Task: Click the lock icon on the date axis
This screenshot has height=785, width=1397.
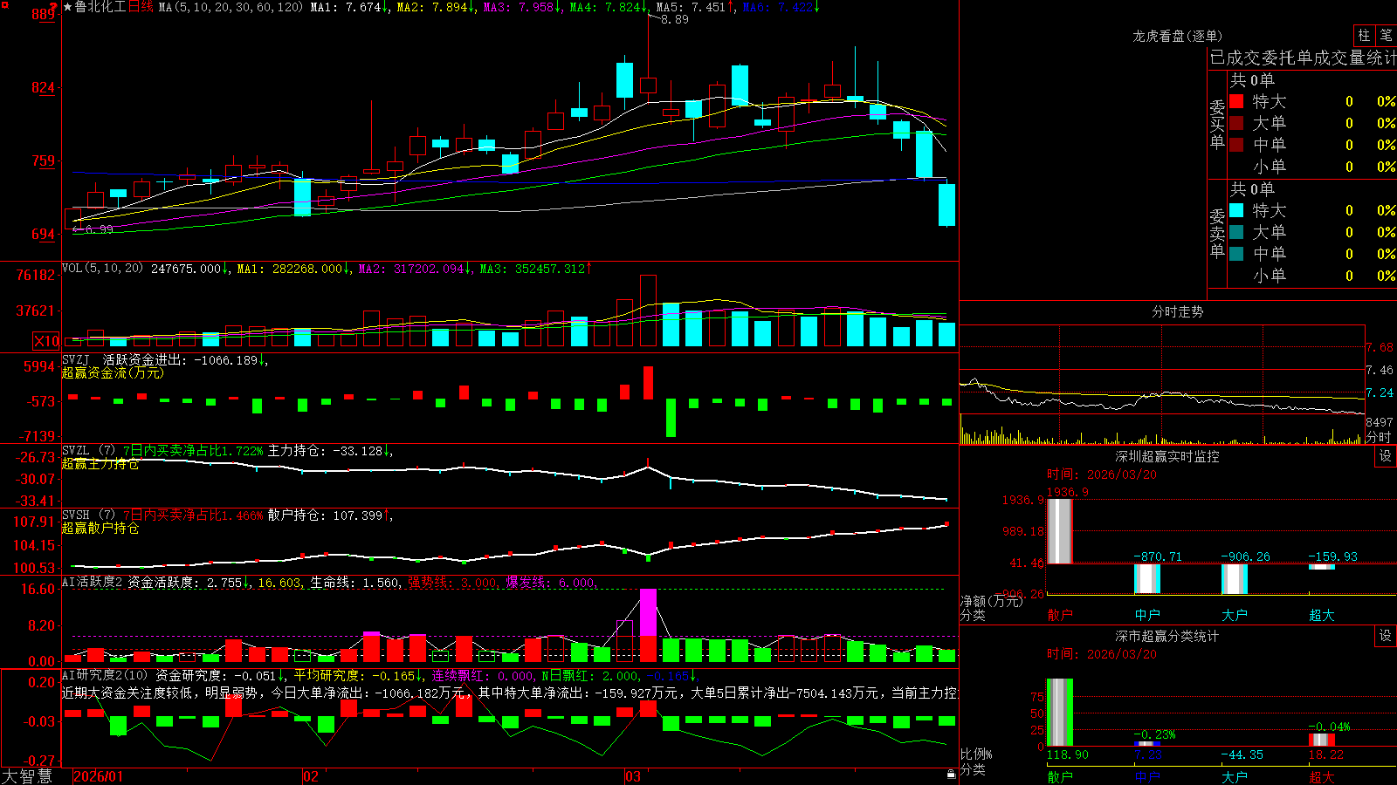Action: [x=952, y=775]
